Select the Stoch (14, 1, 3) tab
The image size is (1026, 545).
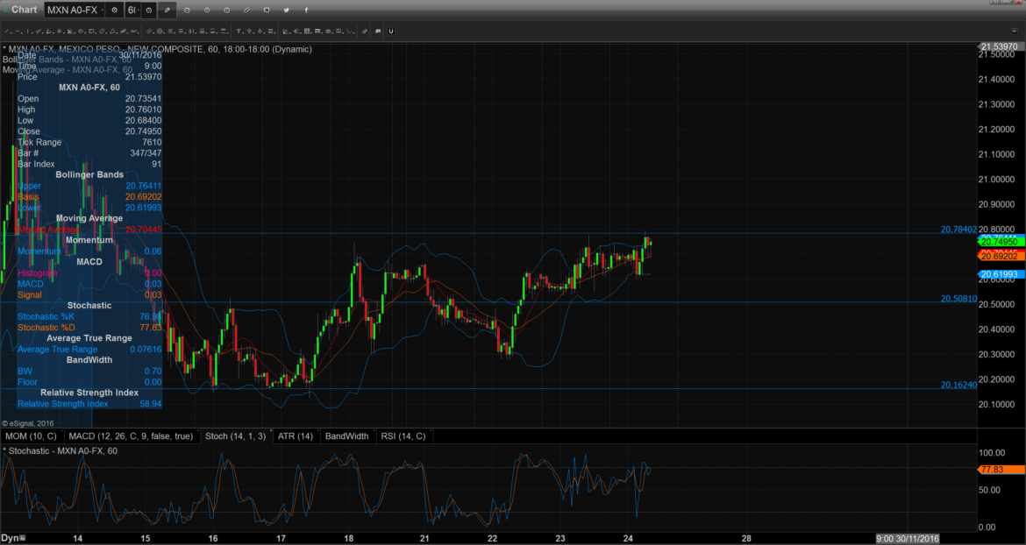[235, 435]
